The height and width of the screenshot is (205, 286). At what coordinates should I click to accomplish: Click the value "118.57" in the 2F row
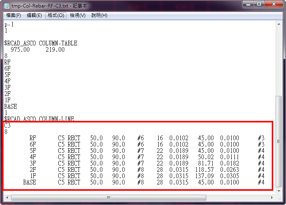204,169
